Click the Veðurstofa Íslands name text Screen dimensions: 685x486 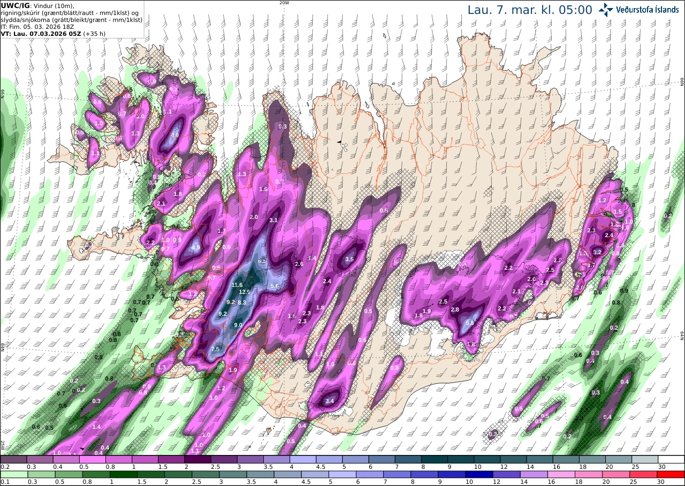pyautogui.click(x=648, y=10)
